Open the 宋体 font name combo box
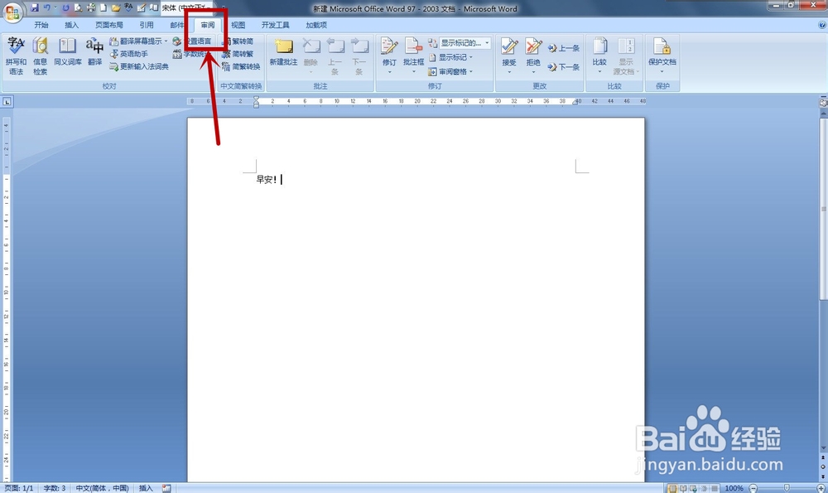The width and height of the screenshot is (828, 493). pos(186,8)
